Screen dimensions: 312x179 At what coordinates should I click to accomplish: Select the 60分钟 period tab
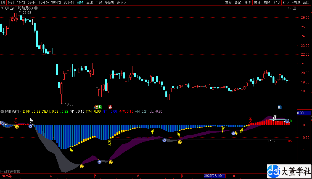(69, 2)
